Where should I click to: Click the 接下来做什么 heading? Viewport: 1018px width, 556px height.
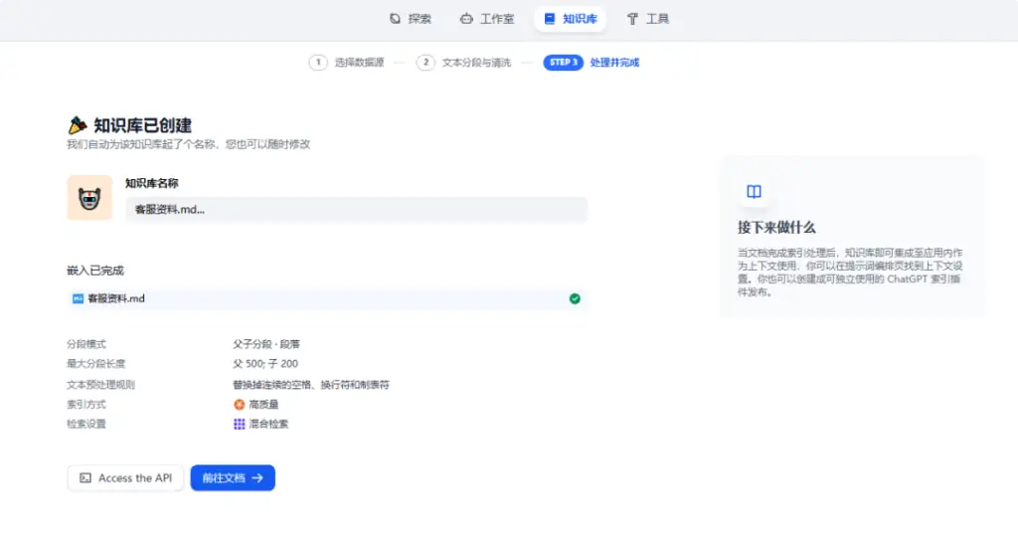[776, 228]
